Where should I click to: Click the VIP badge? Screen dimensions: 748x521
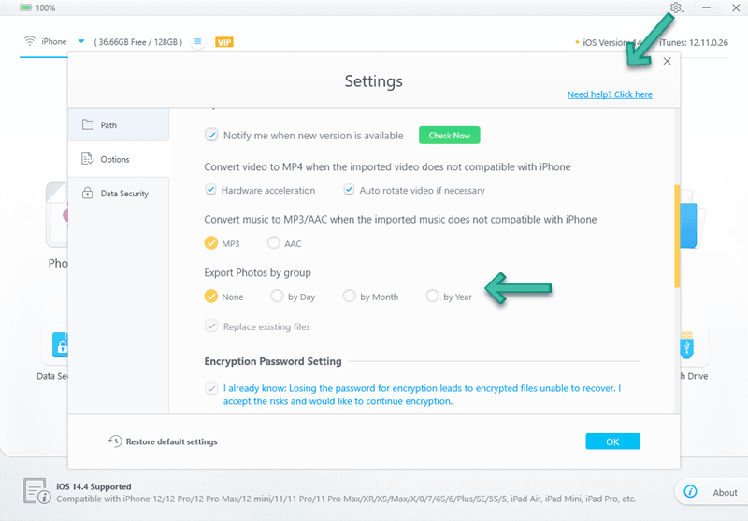pos(224,42)
